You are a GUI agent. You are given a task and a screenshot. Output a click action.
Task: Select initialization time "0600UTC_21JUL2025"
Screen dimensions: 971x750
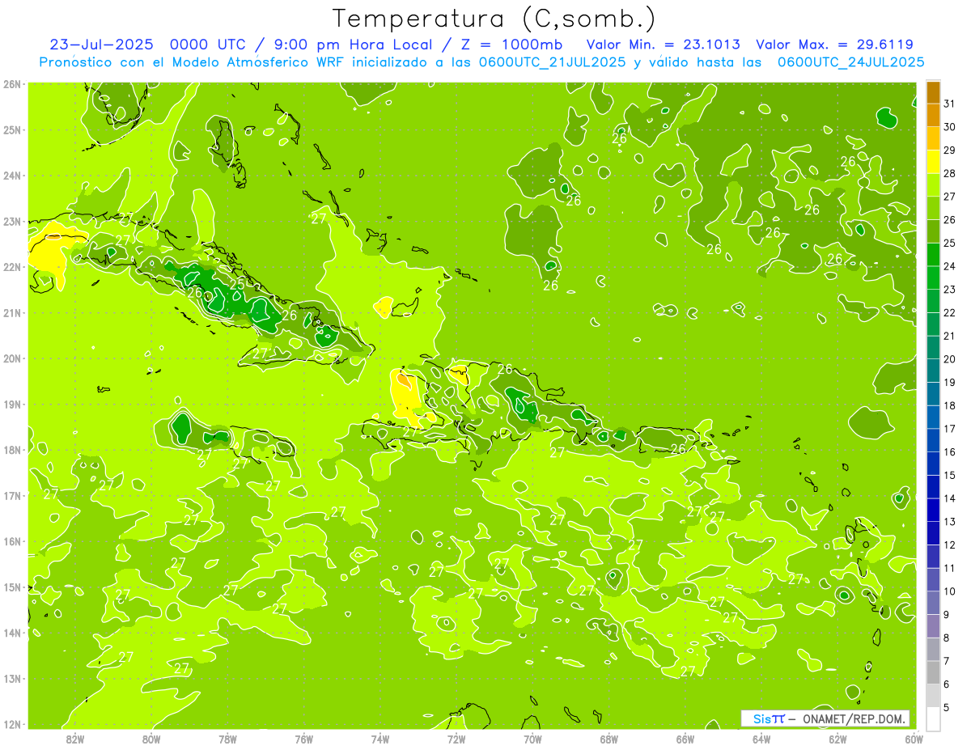coord(552,61)
